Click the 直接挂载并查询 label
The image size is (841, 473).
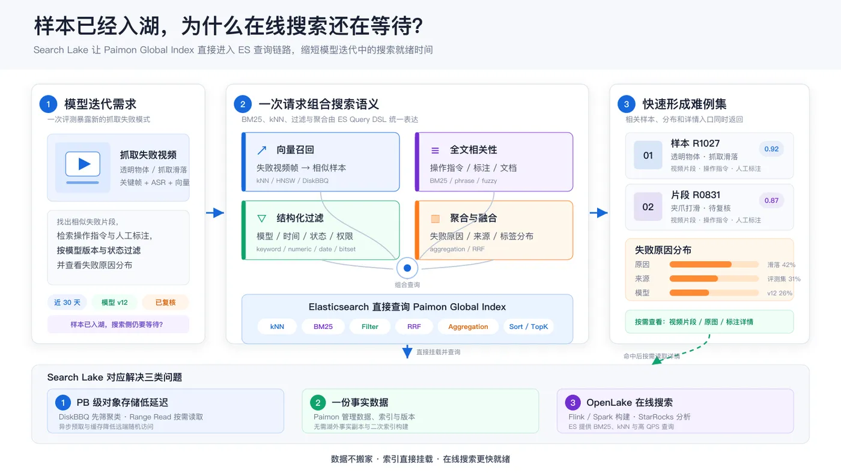(x=439, y=352)
